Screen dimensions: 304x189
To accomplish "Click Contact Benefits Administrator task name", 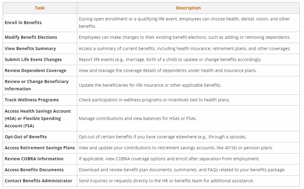I will pyautogui.click(x=38, y=181).
